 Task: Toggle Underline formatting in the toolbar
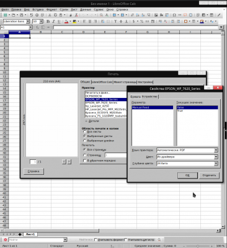[x=59, y=21]
